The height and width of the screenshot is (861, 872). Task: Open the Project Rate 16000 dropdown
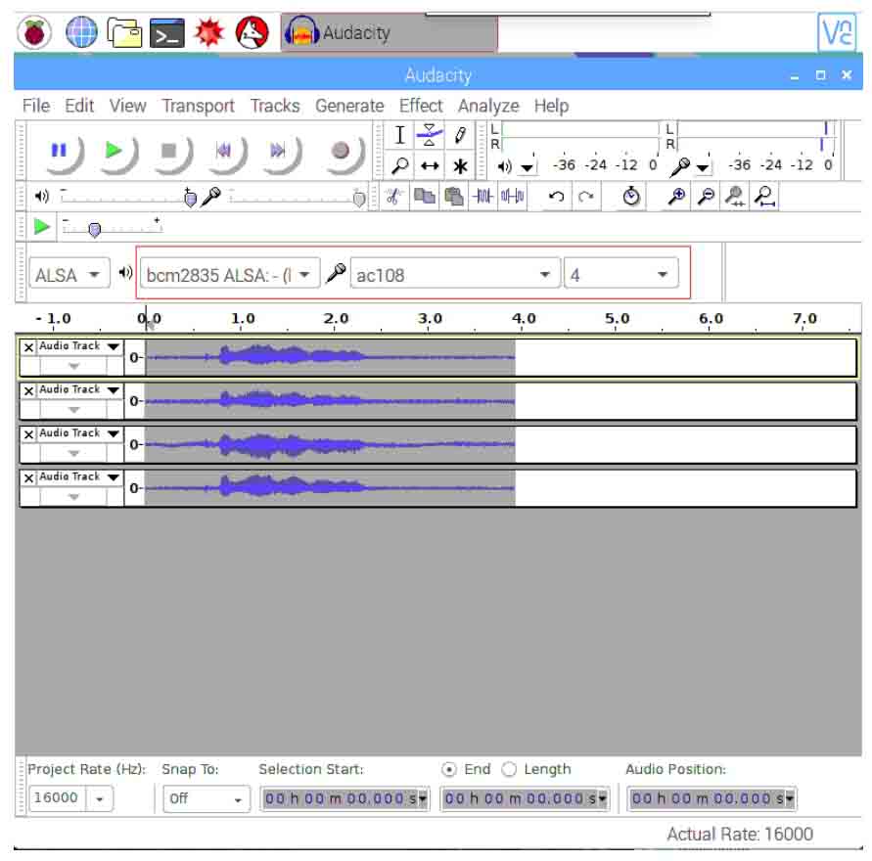[x=100, y=798]
